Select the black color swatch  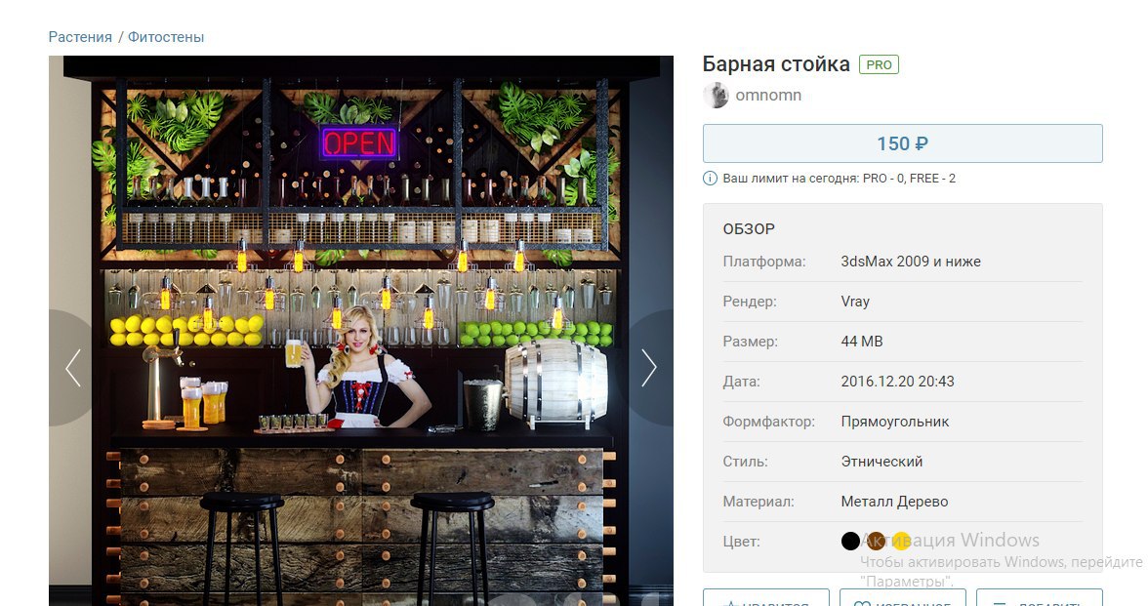coord(850,541)
